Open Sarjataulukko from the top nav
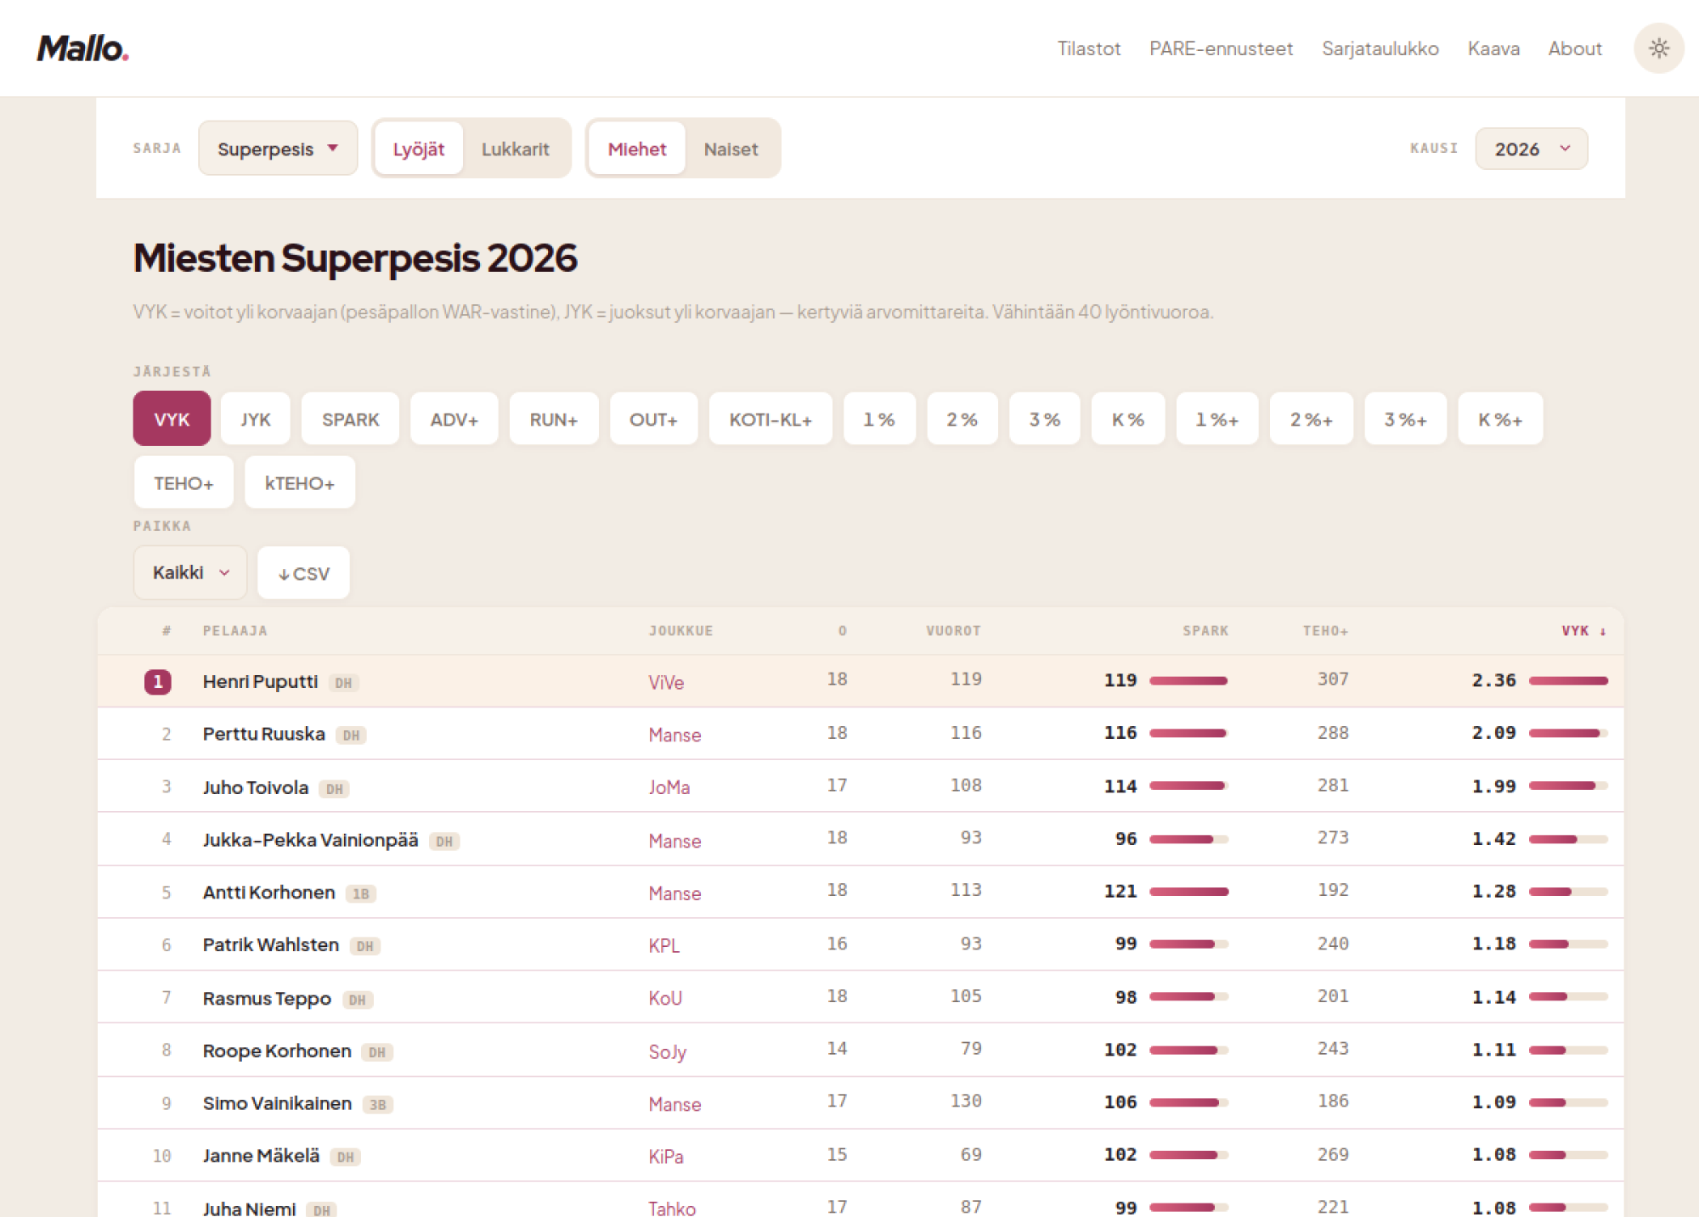The width and height of the screenshot is (1699, 1217). [1380, 48]
